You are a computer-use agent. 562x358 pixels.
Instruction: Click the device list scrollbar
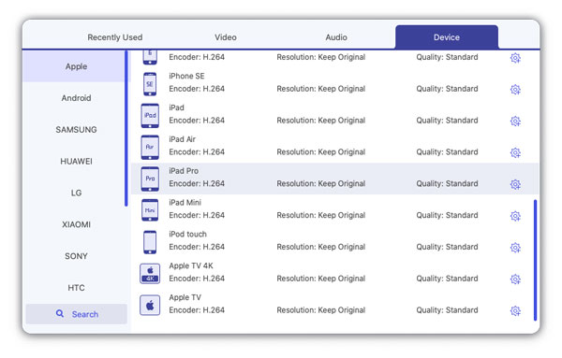[535, 260]
